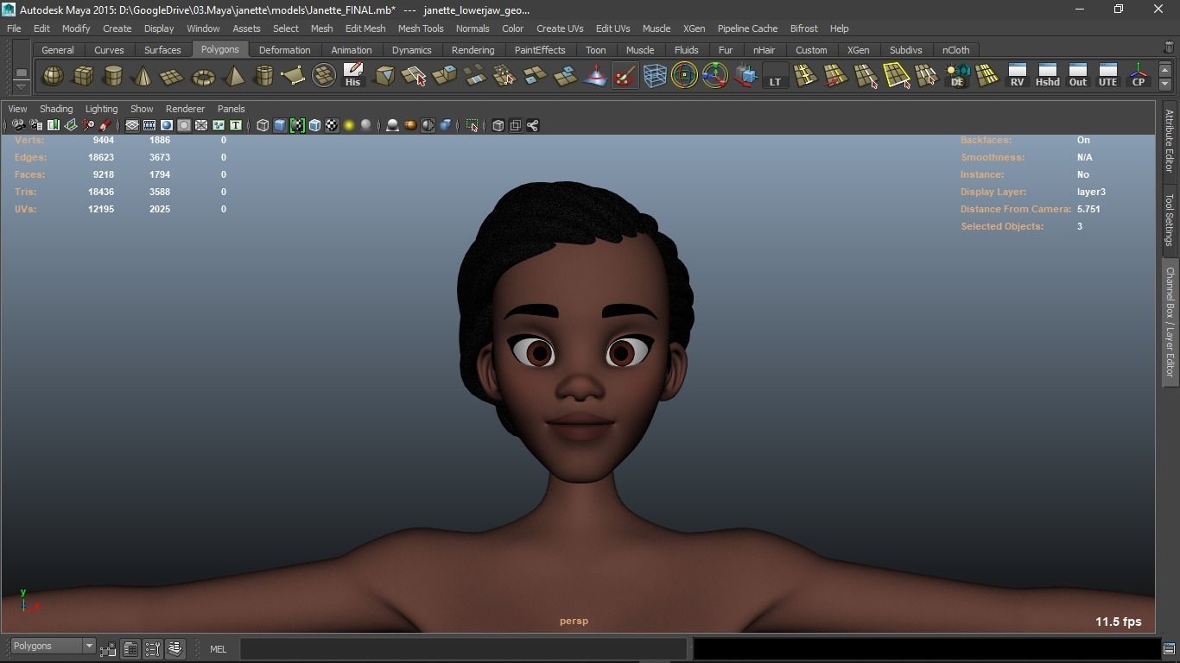This screenshot has height=663, width=1180.
Task: Create a polygon torus from the shelf
Action: pos(203,76)
